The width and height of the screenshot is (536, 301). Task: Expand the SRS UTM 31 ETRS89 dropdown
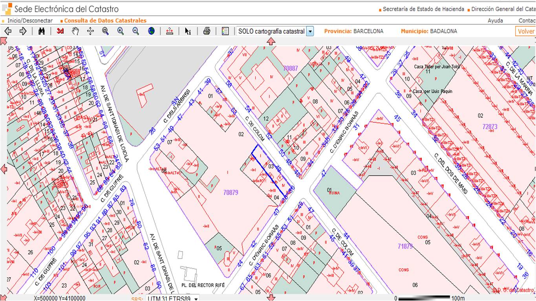[x=196, y=299]
